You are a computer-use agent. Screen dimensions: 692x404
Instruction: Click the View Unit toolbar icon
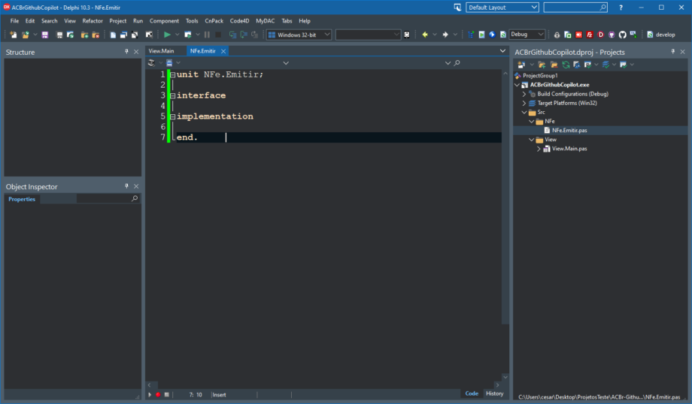point(113,35)
